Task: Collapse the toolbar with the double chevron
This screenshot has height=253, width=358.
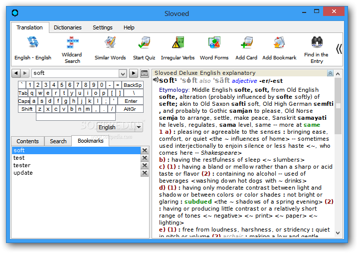Action: coord(339,49)
